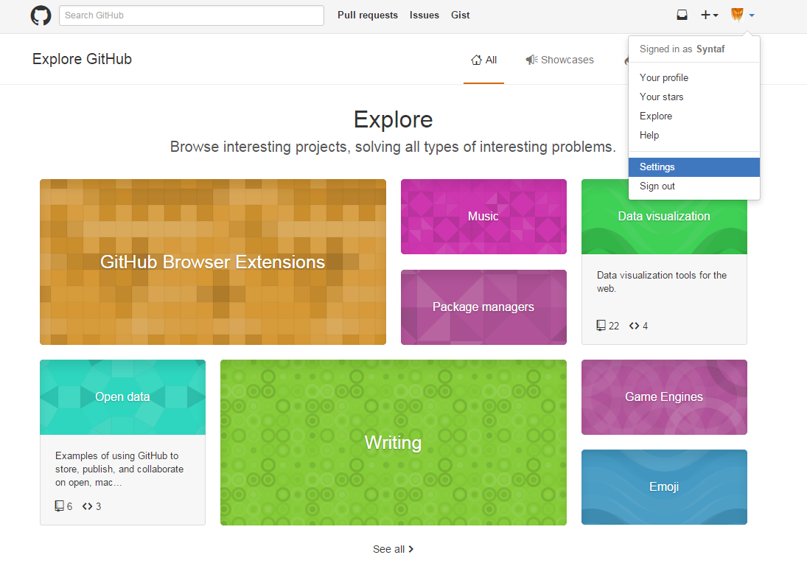Click repository icon showing 6 repos
This screenshot has height=580, width=807.
[x=59, y=506]
